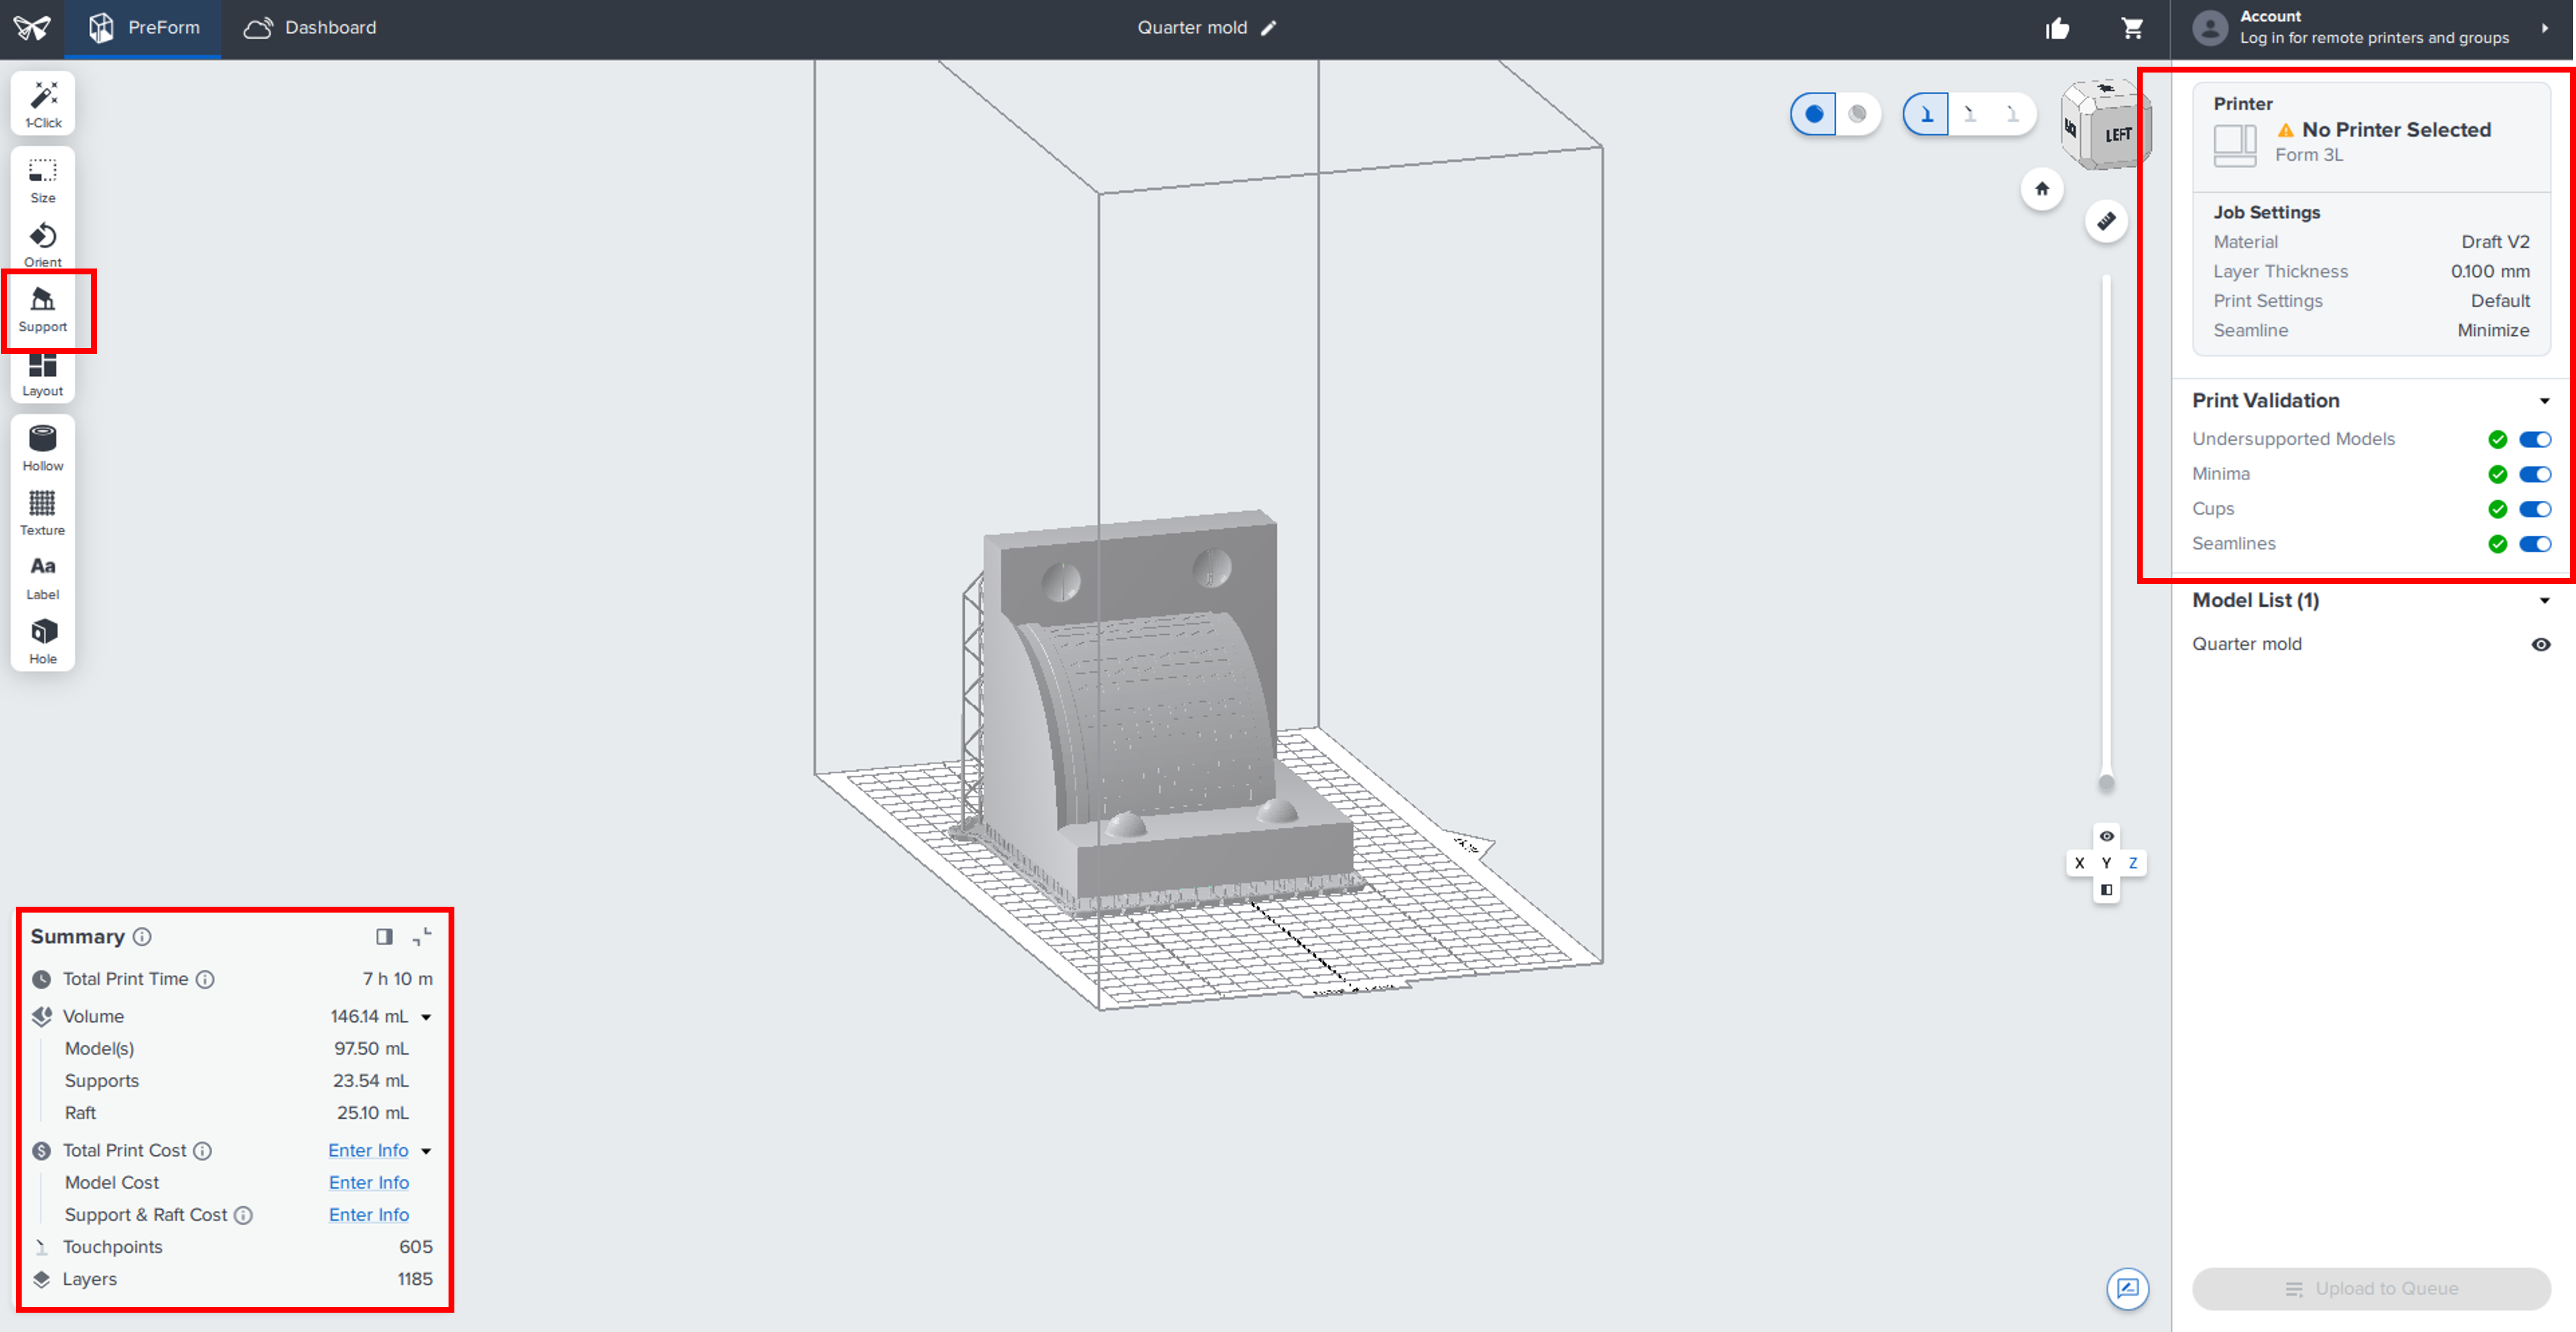
Task: Open the Seamline Minimize setting
Action: tap(2371, 330)
